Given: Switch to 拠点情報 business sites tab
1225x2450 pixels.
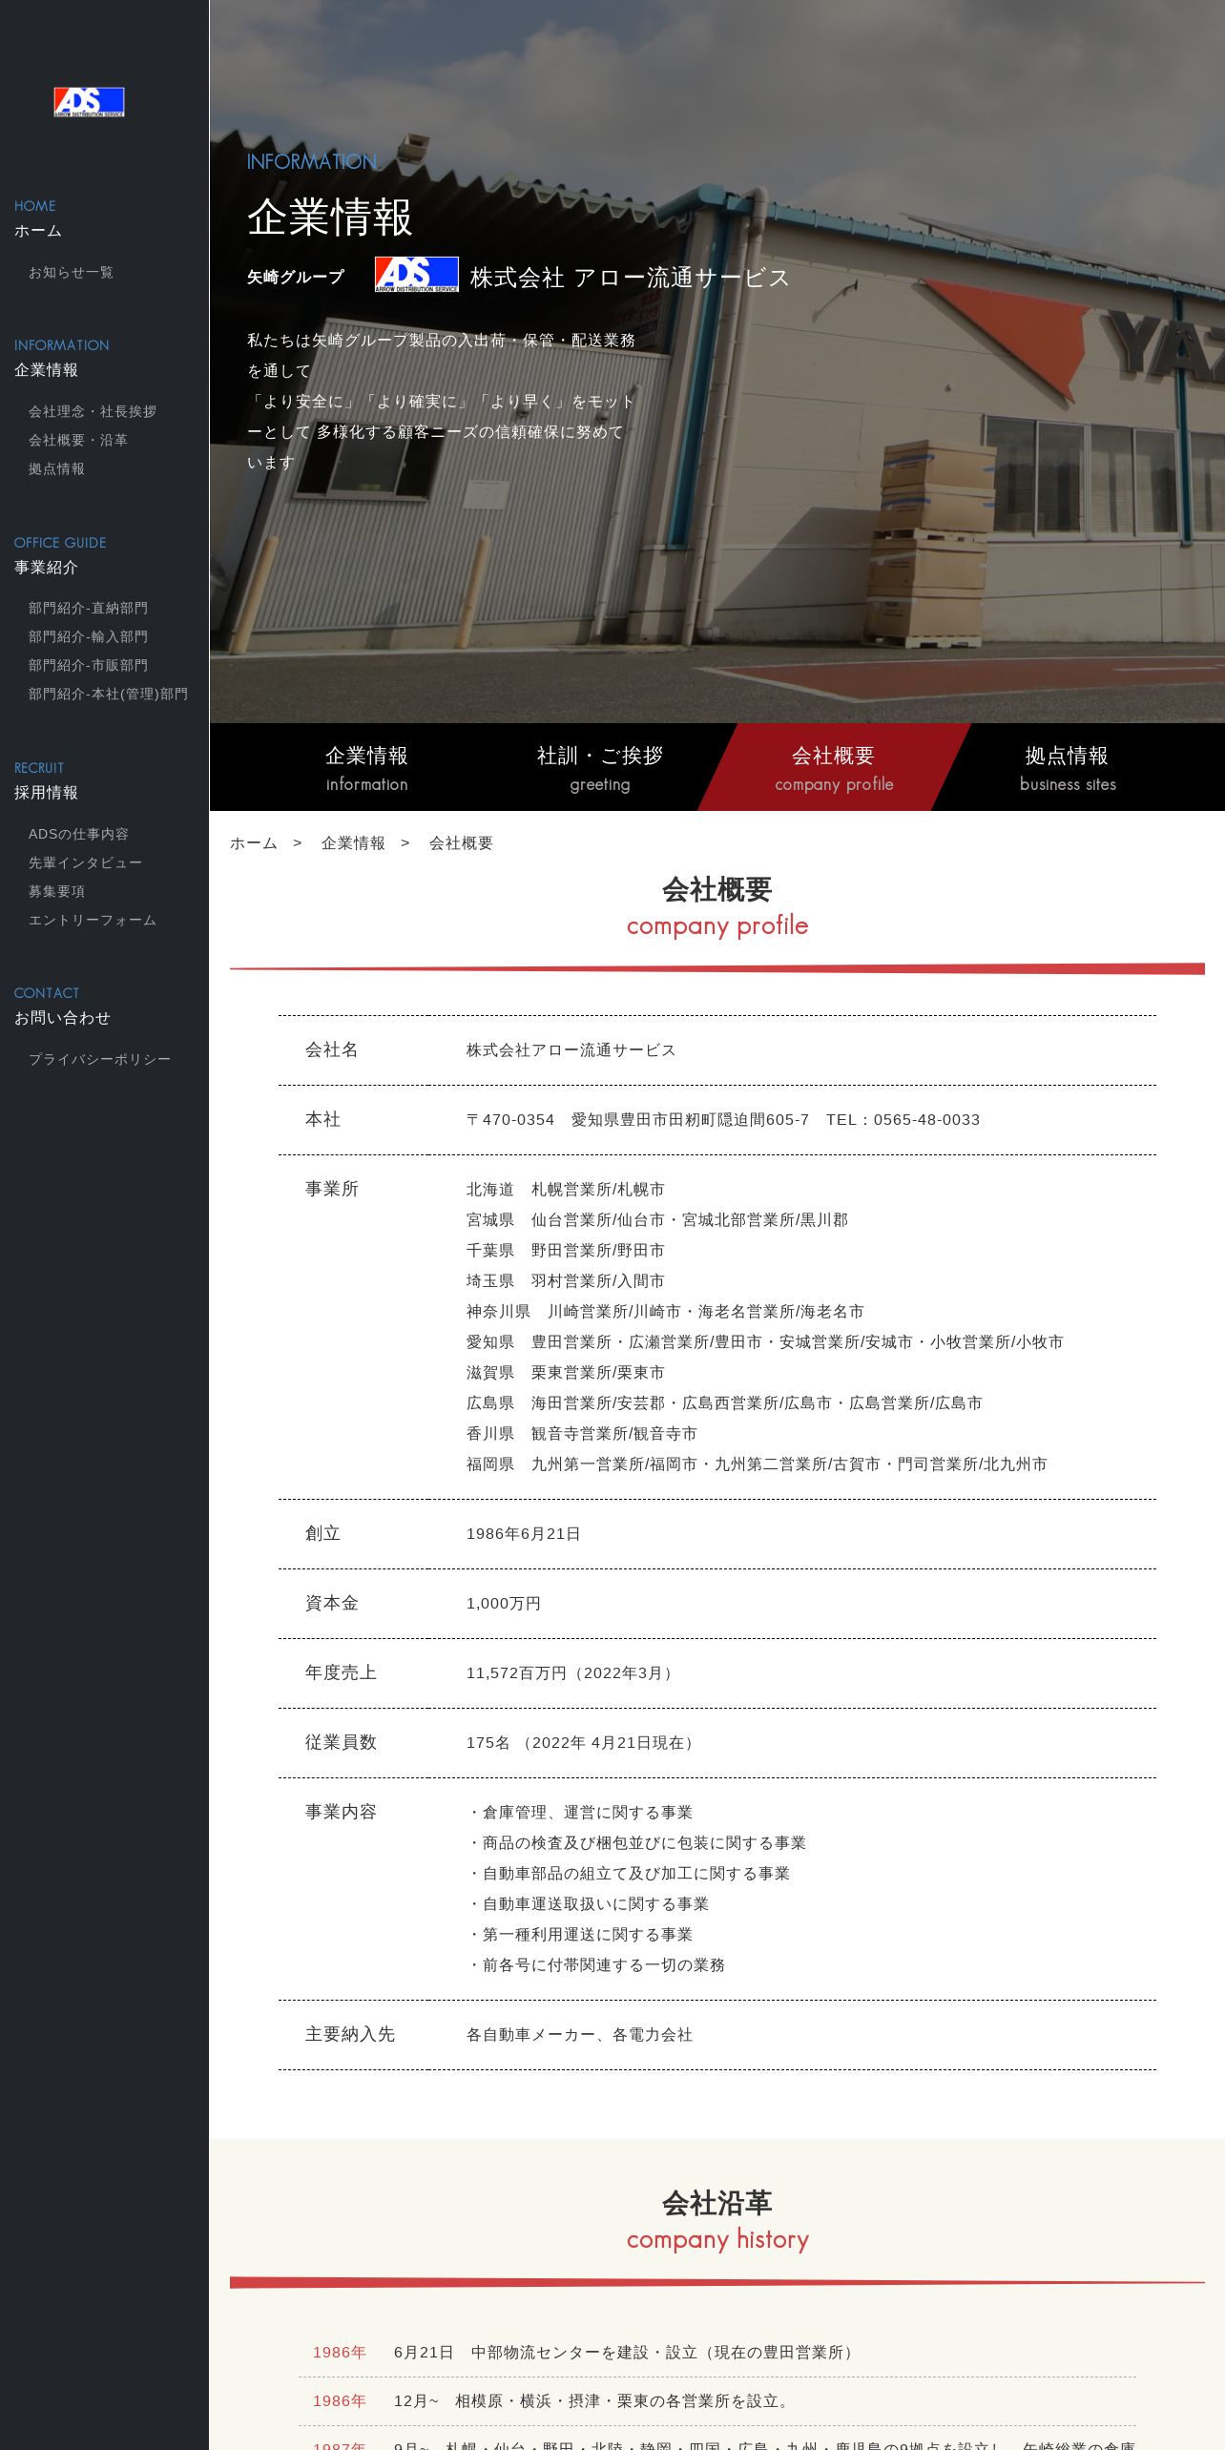Looking at the screenshot, I should pyautogui.click(x=1068, y=767).
